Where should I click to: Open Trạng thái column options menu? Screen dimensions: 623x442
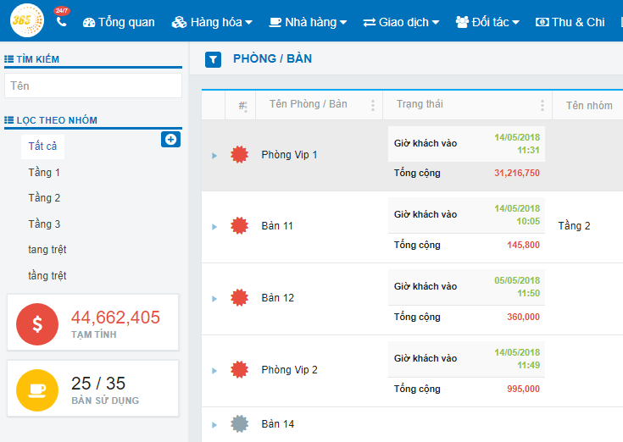click(542, 105)
